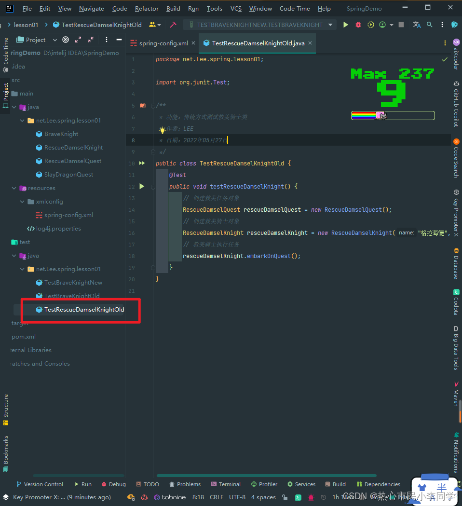Open the File menu
This screenshot has height=506, width=462.
[x=27, y=8]
